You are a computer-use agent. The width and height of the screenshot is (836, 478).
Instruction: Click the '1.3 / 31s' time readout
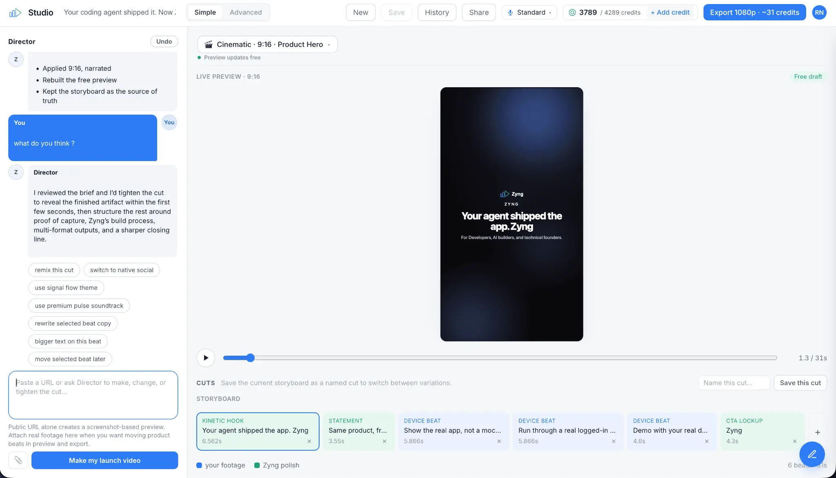tap(812, 358)
